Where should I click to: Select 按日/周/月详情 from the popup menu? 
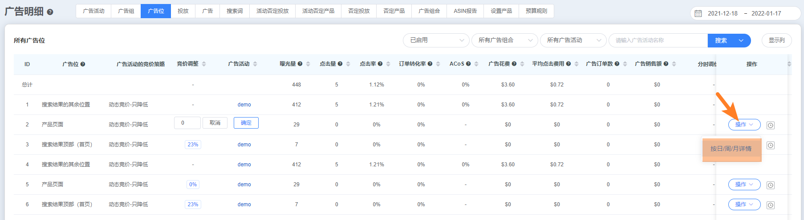tap(731, 149)
